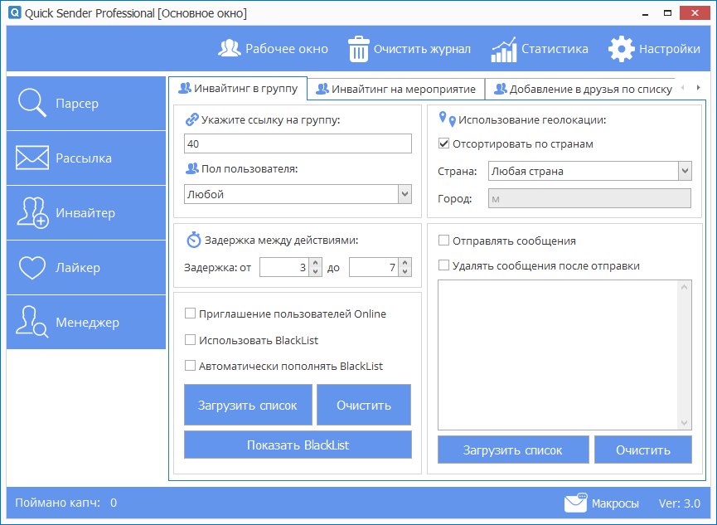Enable Удалять сообщения после отправки
The image size is (717, 525).
(443, 265)
